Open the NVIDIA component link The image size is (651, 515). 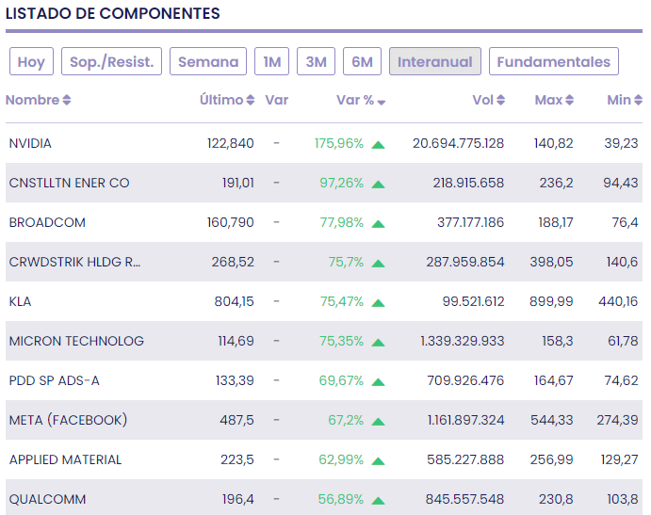click(x=30, y=144)
